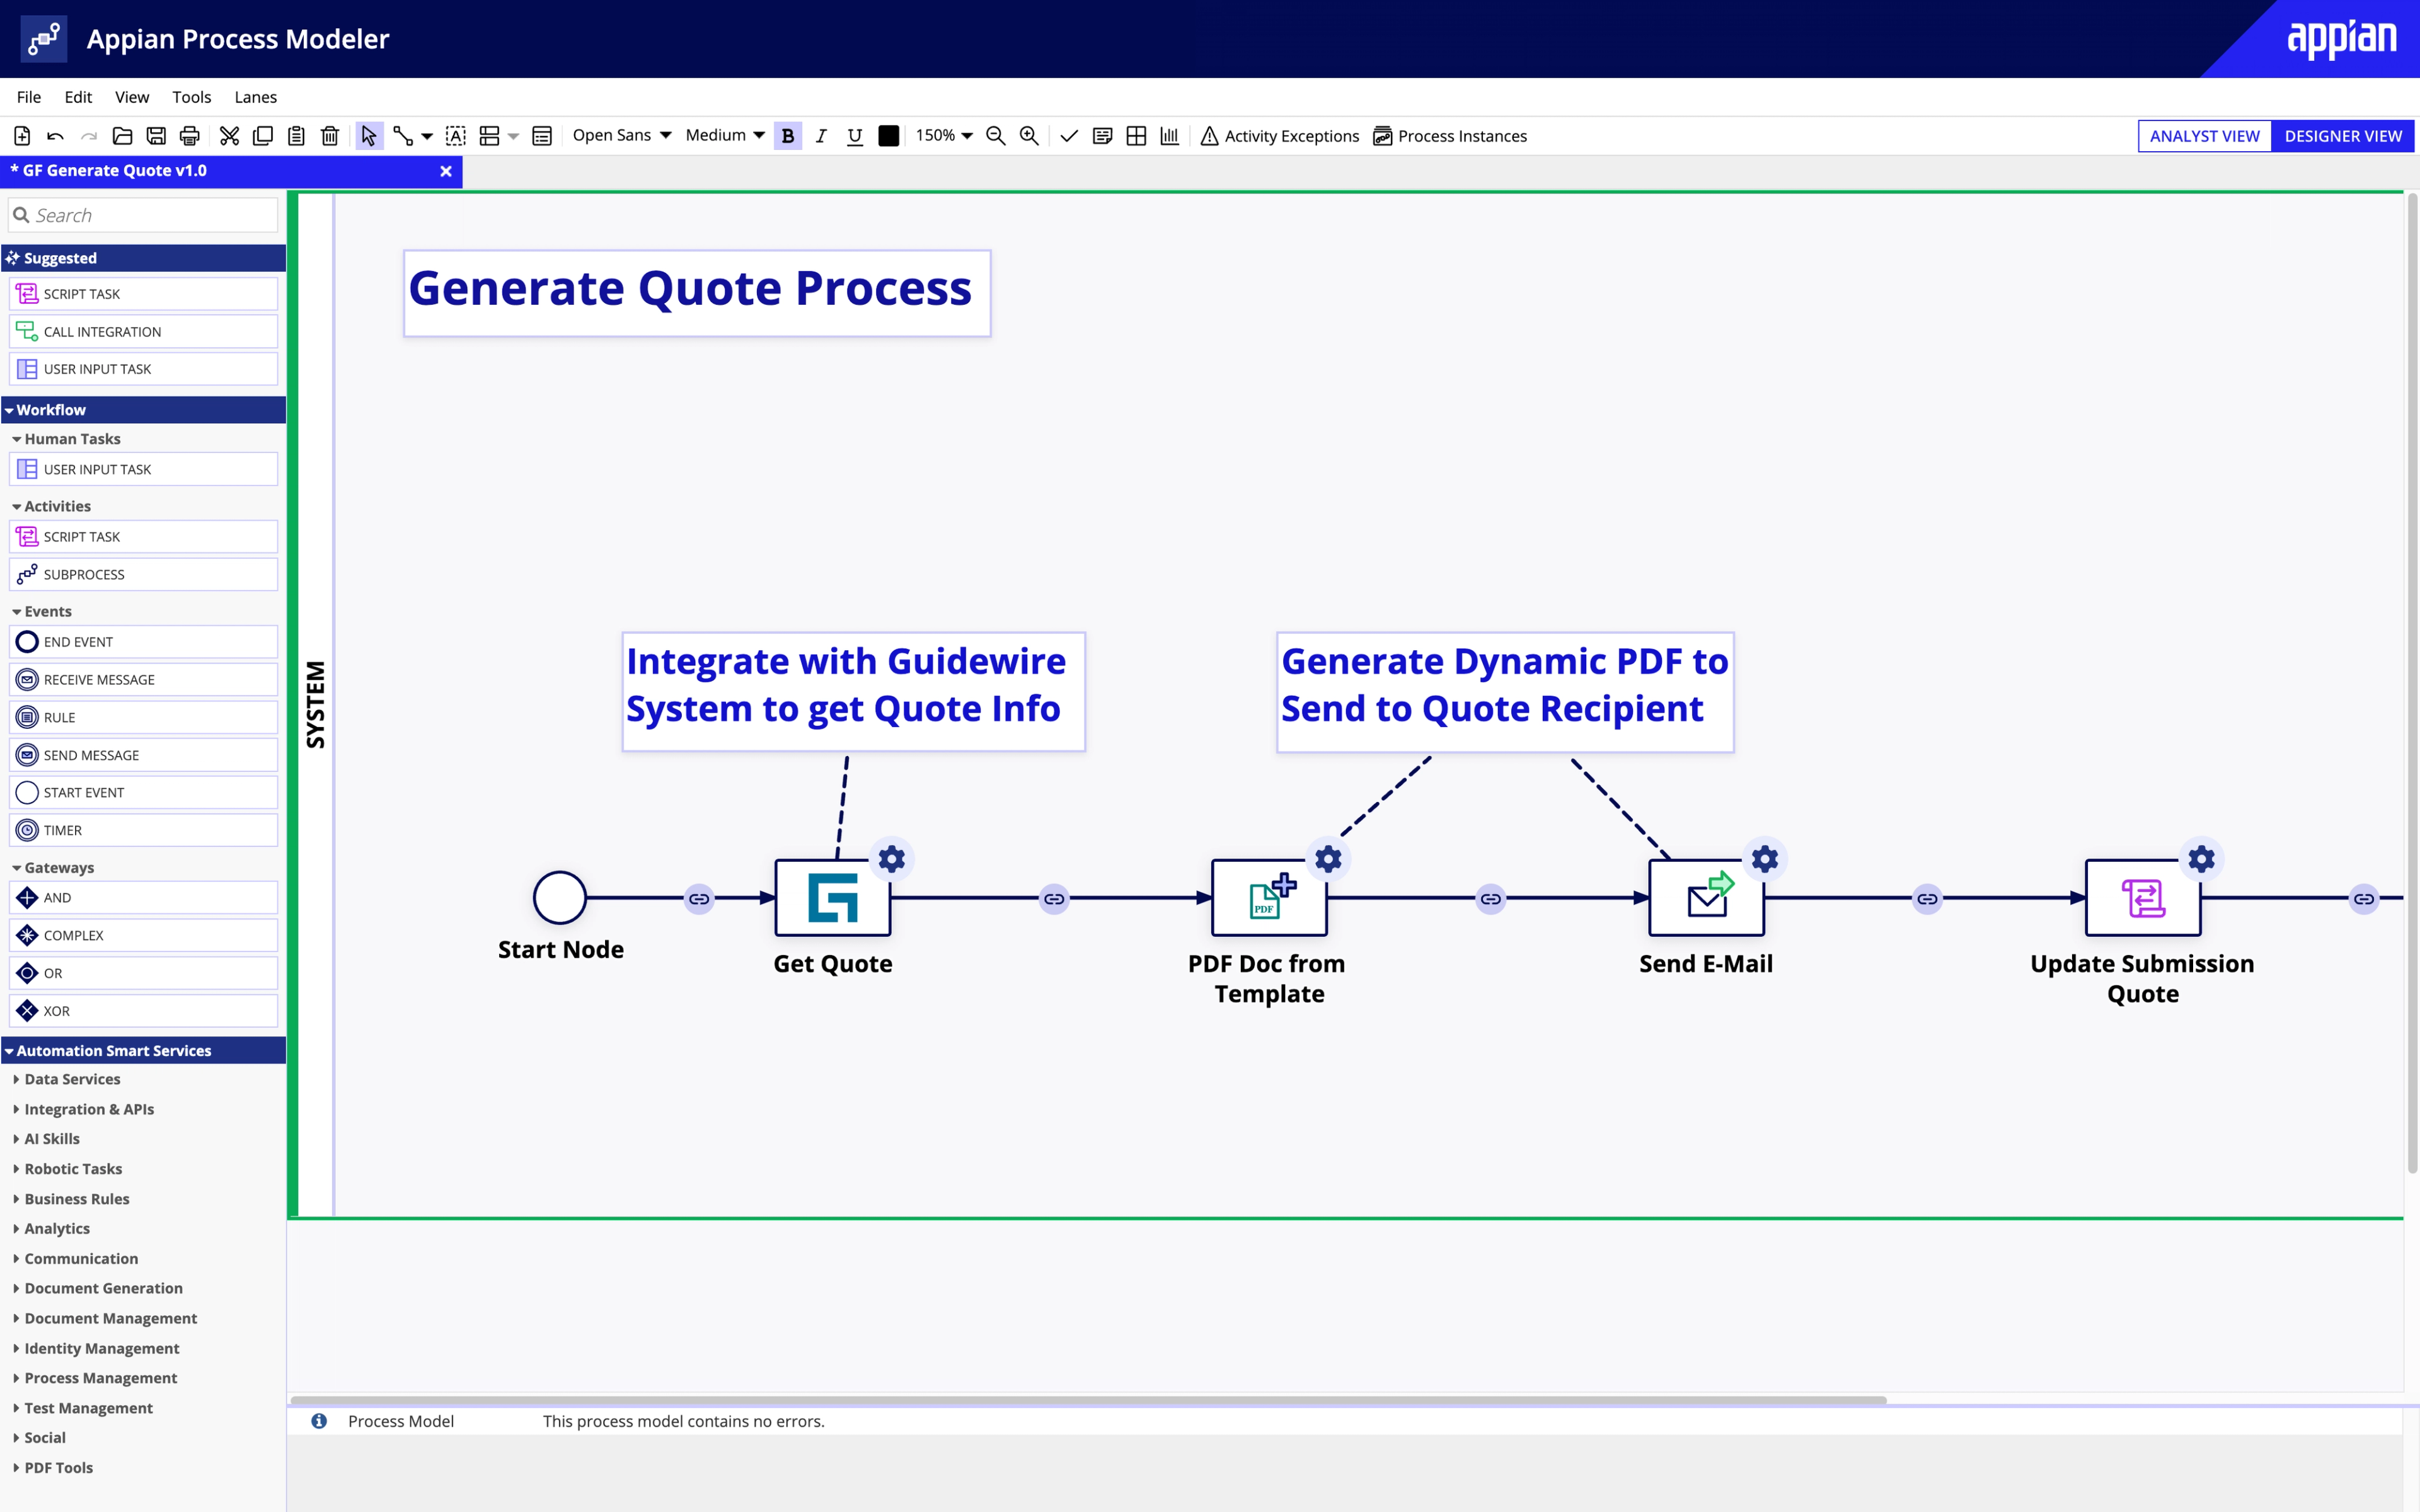Image resolution: width=2420 pixels, height=1512 pixels.
Task: Open the File menu
Action: pyautogui.click(x=29, y=97)
